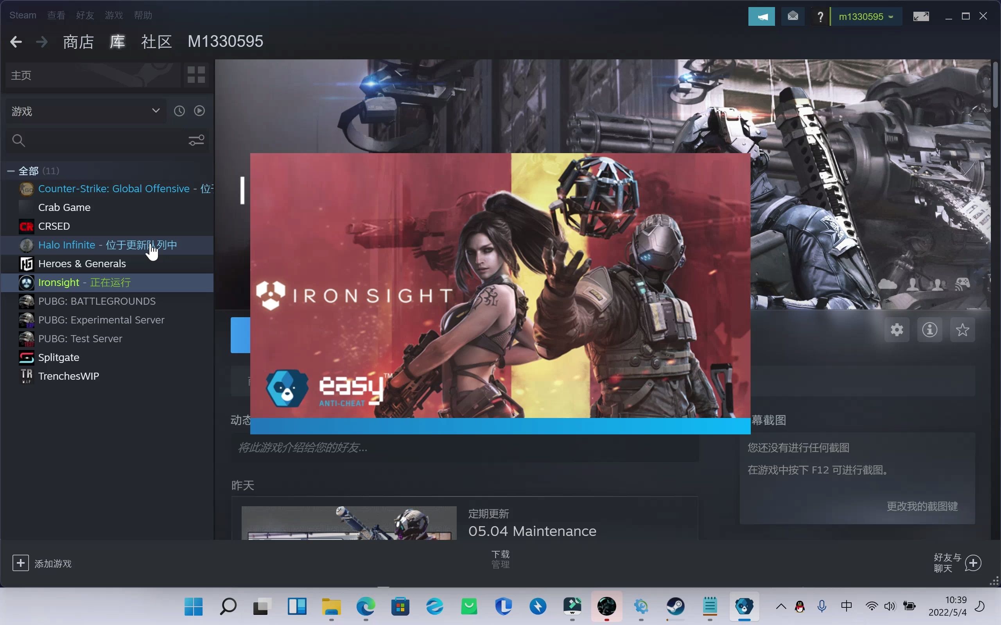1001x625 pixels.
Task: Collapse the 全部 (11) group
Action: click(11, 171)
